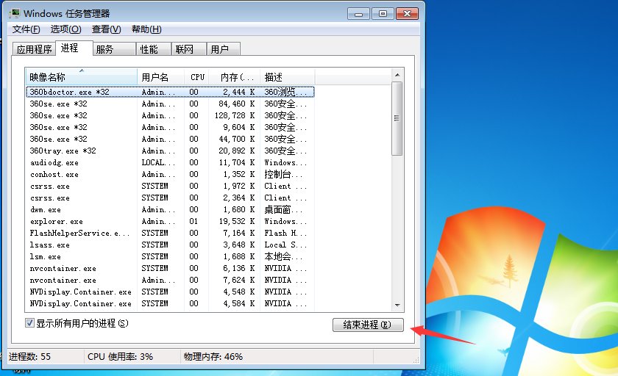Screen dimensions: 618x376
Task: Select the audiodg.exe process
Action: tap(170, 162)
